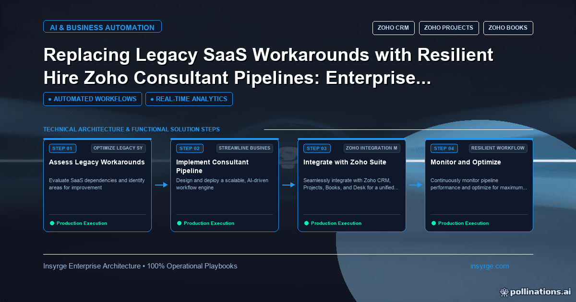Select the STEP 01 badge

(62, 149)
